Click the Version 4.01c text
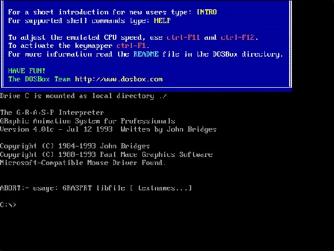 point(27,129)
